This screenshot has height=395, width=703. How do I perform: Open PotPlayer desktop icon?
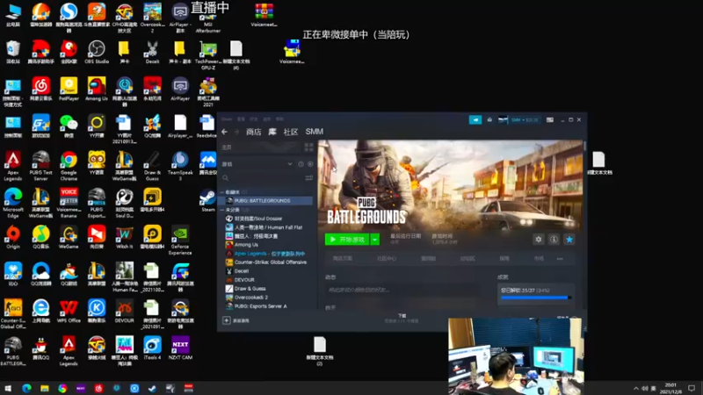69,90
